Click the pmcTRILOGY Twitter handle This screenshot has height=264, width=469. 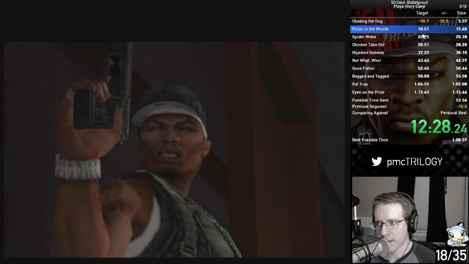(414, 162)
